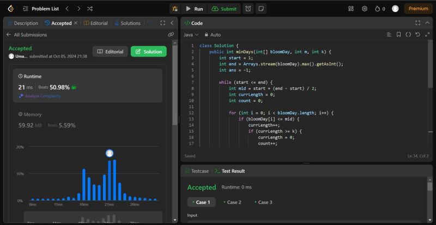Viewport: 436px width, 225px height.
Task: Click the code editor vertical scrollbar
Action: [431, 64]
